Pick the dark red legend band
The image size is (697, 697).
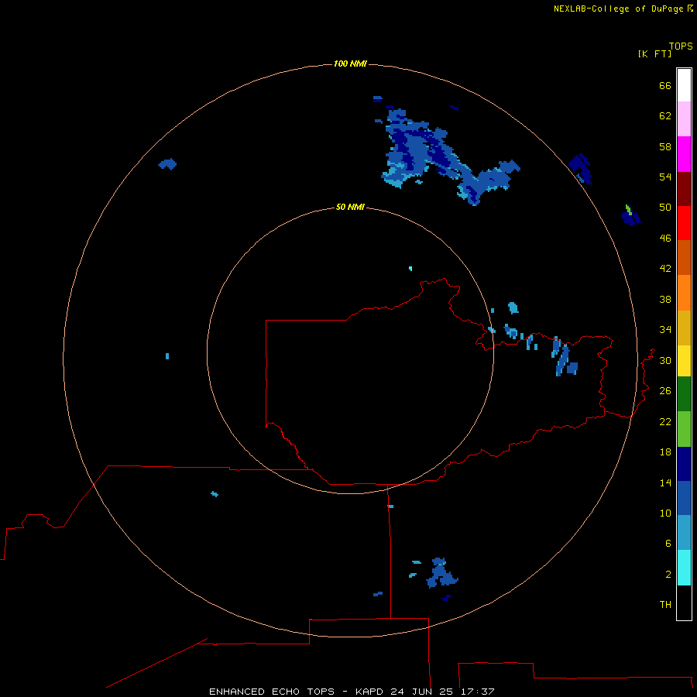(684, 189)
